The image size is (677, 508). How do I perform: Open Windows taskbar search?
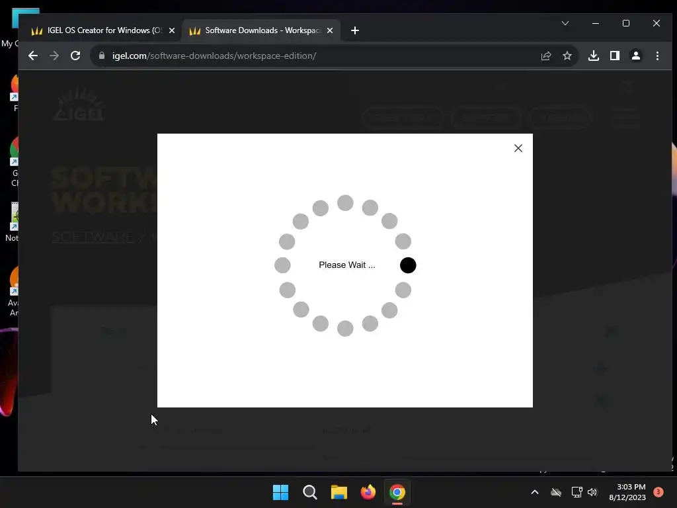pos(310,492)
